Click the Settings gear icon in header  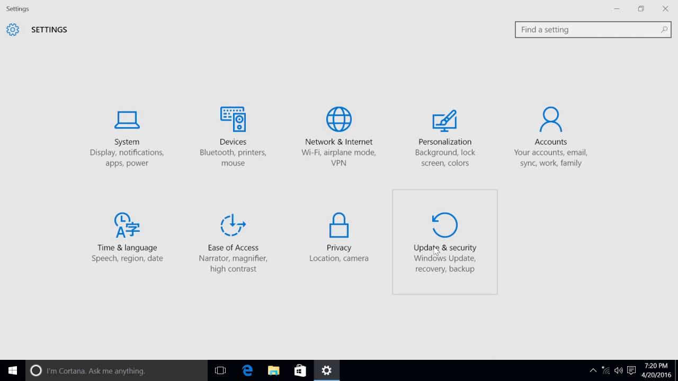(13, 30)
